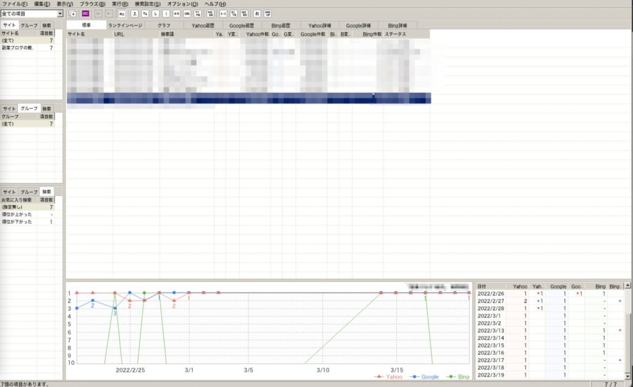Select the サイト tab in middle-left panel
This screenshot has height=387, width=633.
point(9,109)
